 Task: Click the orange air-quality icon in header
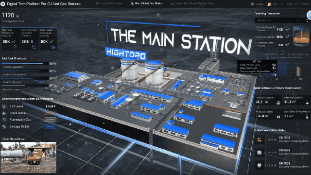coord(269,4)
